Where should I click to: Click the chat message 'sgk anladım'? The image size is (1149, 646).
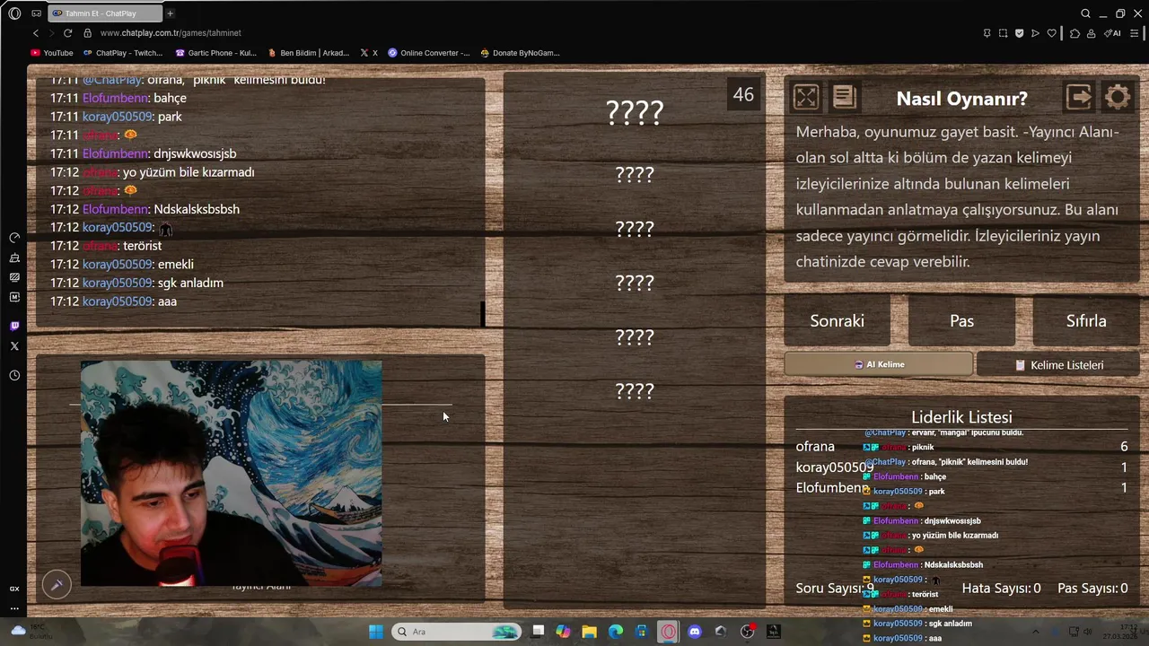tap(190, 283)
